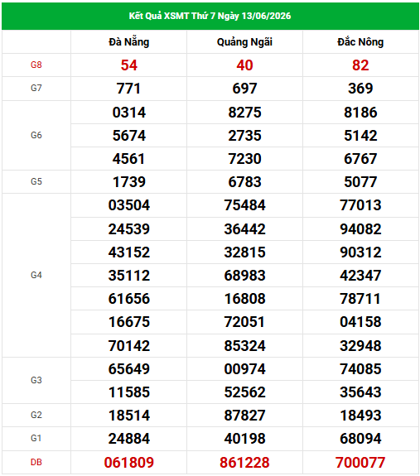This screenshot has width=420, height=476.
Task: Select the Quảng Ngãi column header
Action: coord(244,42)
